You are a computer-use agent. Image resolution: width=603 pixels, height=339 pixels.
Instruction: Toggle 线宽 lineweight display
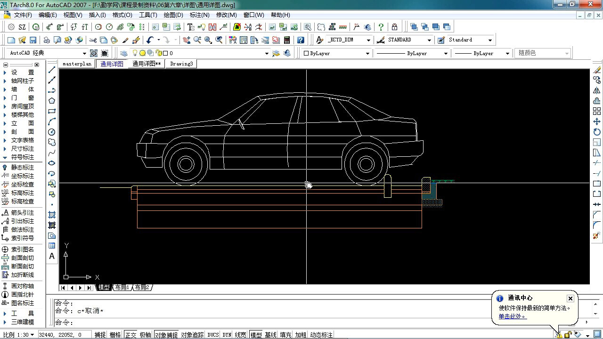click(x=240, y=335)
